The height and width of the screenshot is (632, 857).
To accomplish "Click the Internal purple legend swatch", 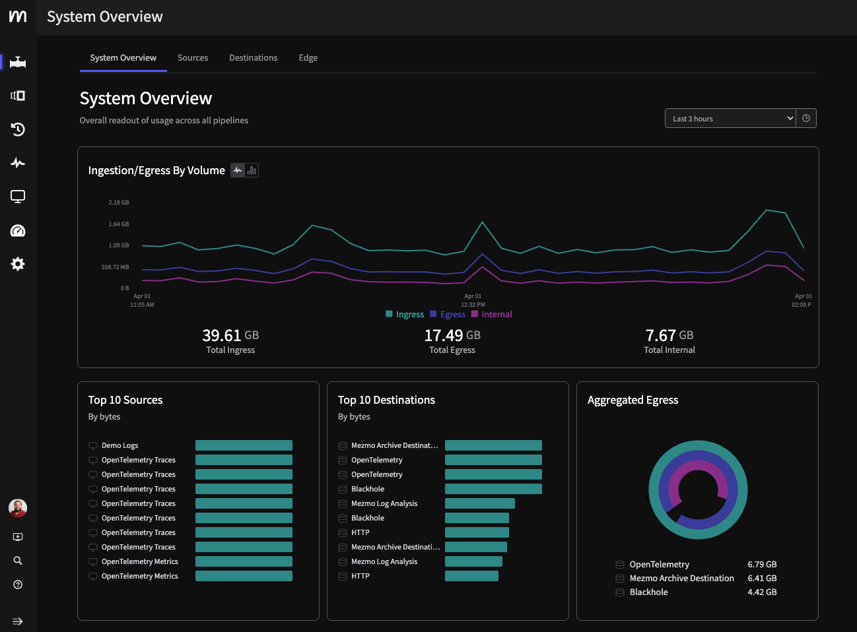I will coord(475,314).
